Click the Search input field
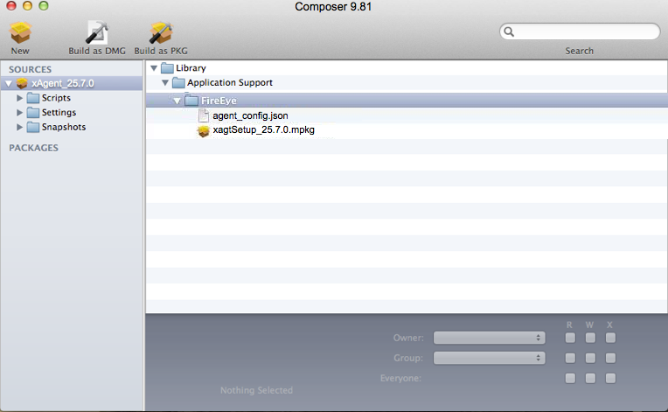The width and height of the screenshot is (668, 412). pyautogui.click(x=580, y=31)
